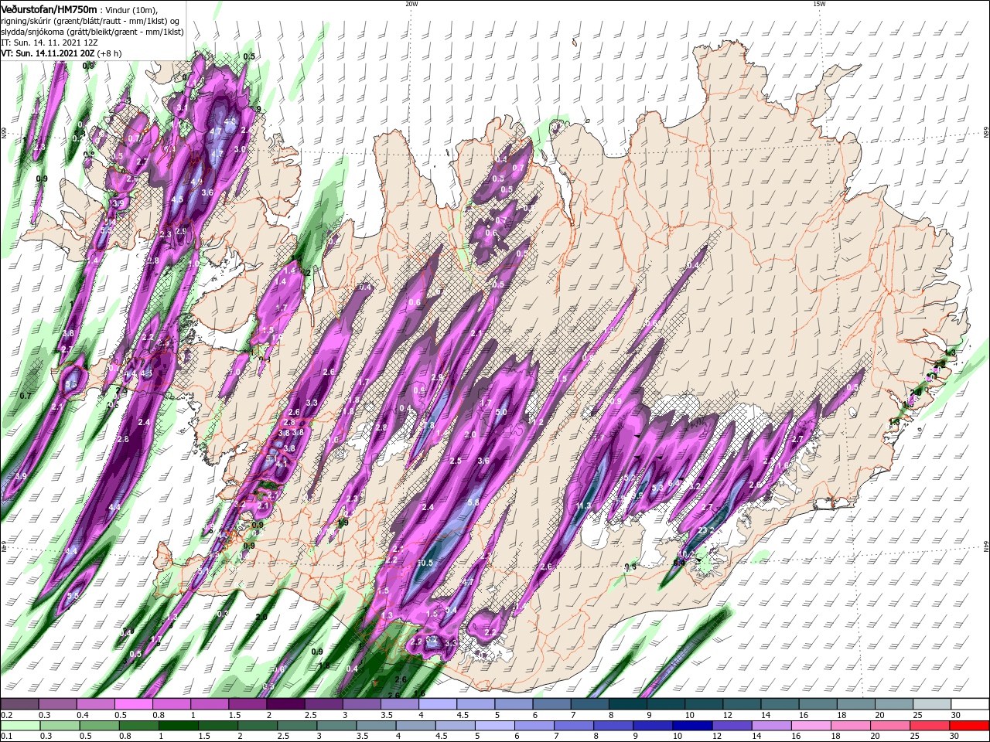
Task: Click the 'Veðurstofan/HM750m' title text
Action: point(49,9)
